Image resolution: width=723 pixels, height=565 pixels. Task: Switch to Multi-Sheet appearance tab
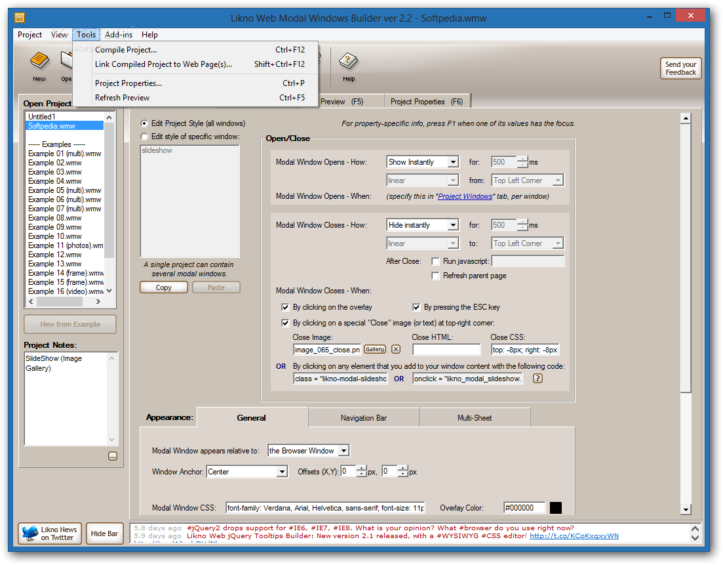tap(475, 418)
